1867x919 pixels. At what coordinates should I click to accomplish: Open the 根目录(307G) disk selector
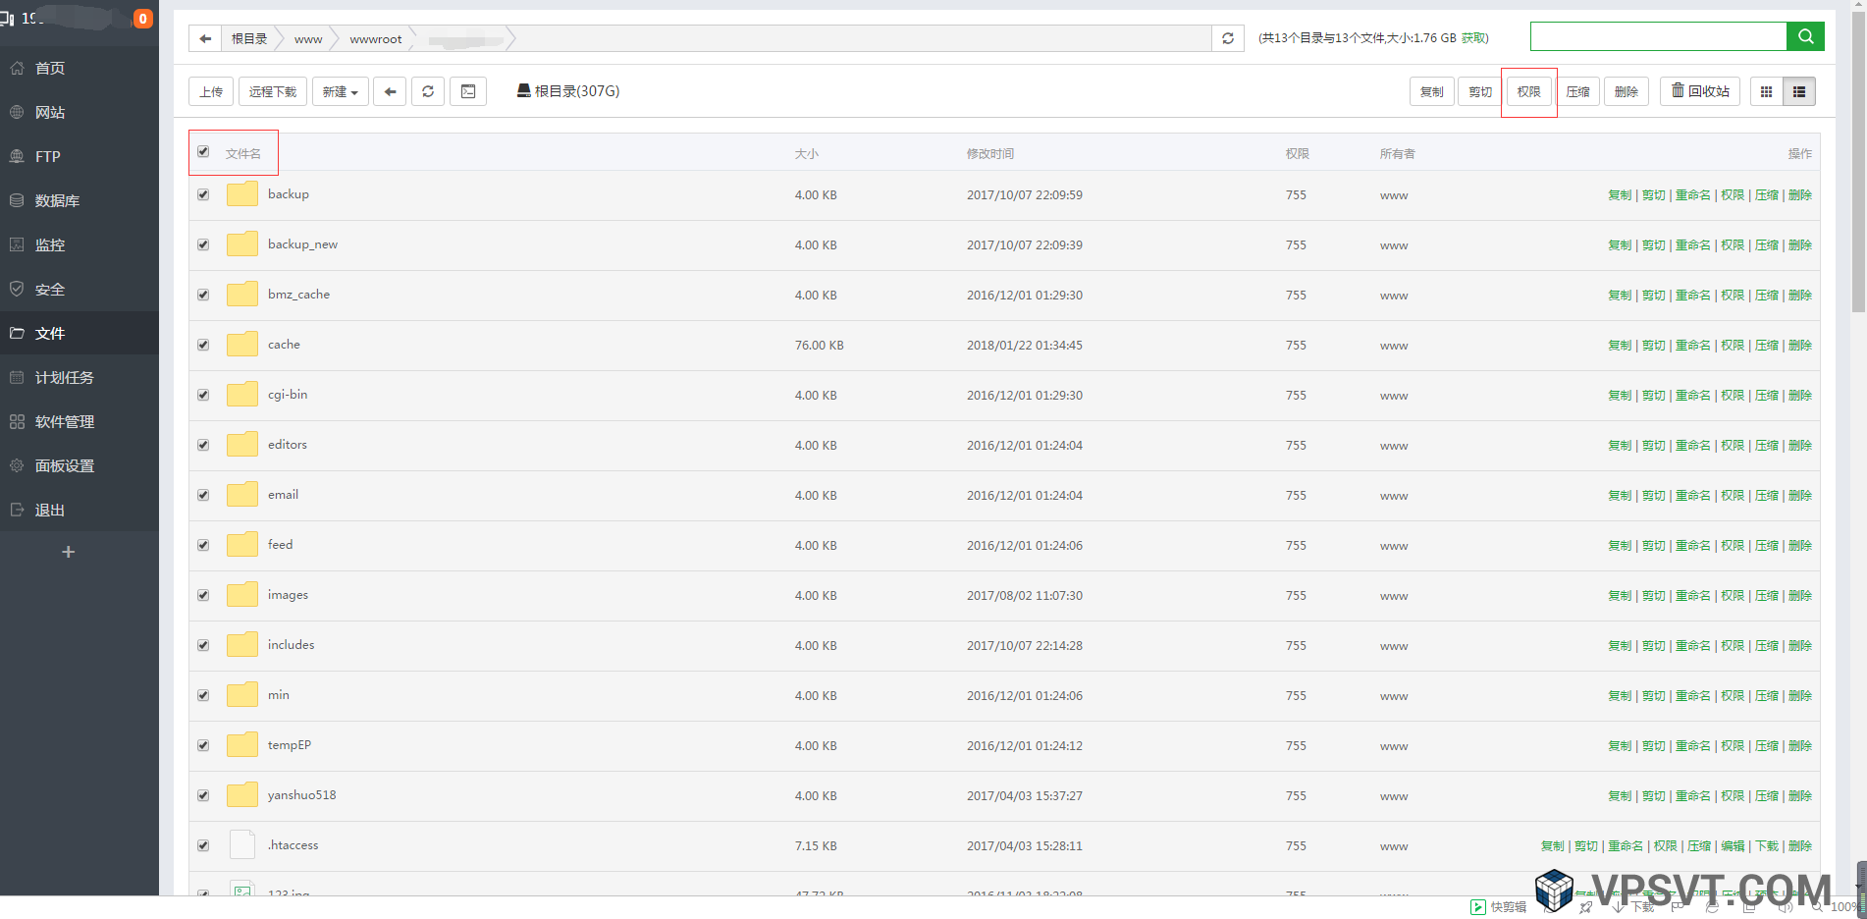tap(567, 90)
